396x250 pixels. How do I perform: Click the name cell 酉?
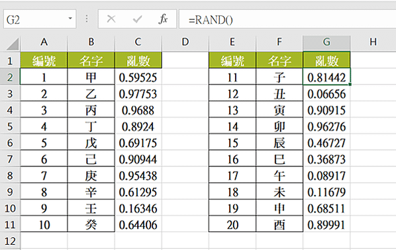279,224
